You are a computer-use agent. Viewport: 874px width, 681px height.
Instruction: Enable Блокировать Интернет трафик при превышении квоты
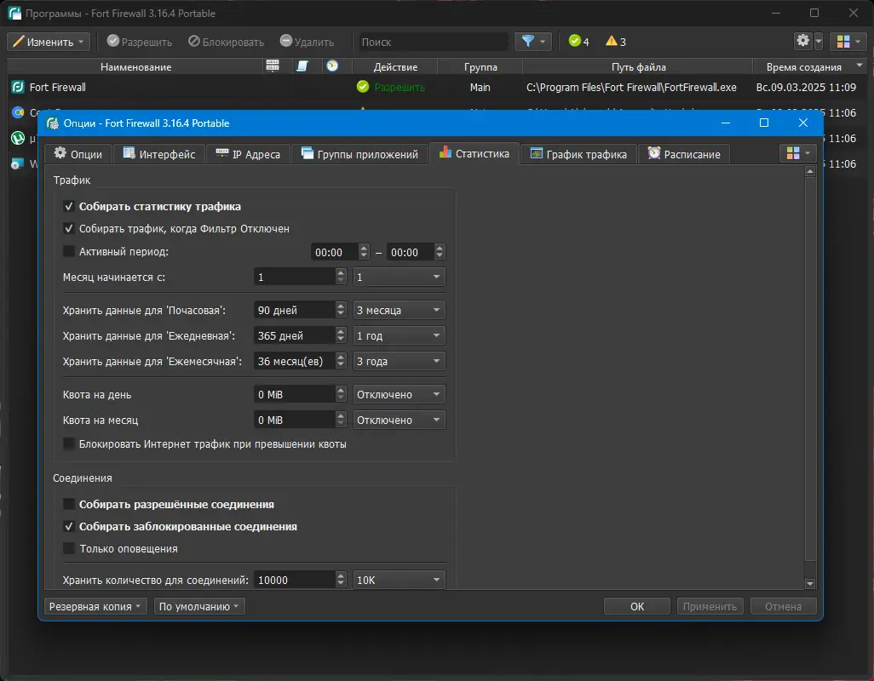tap(69, 444)
